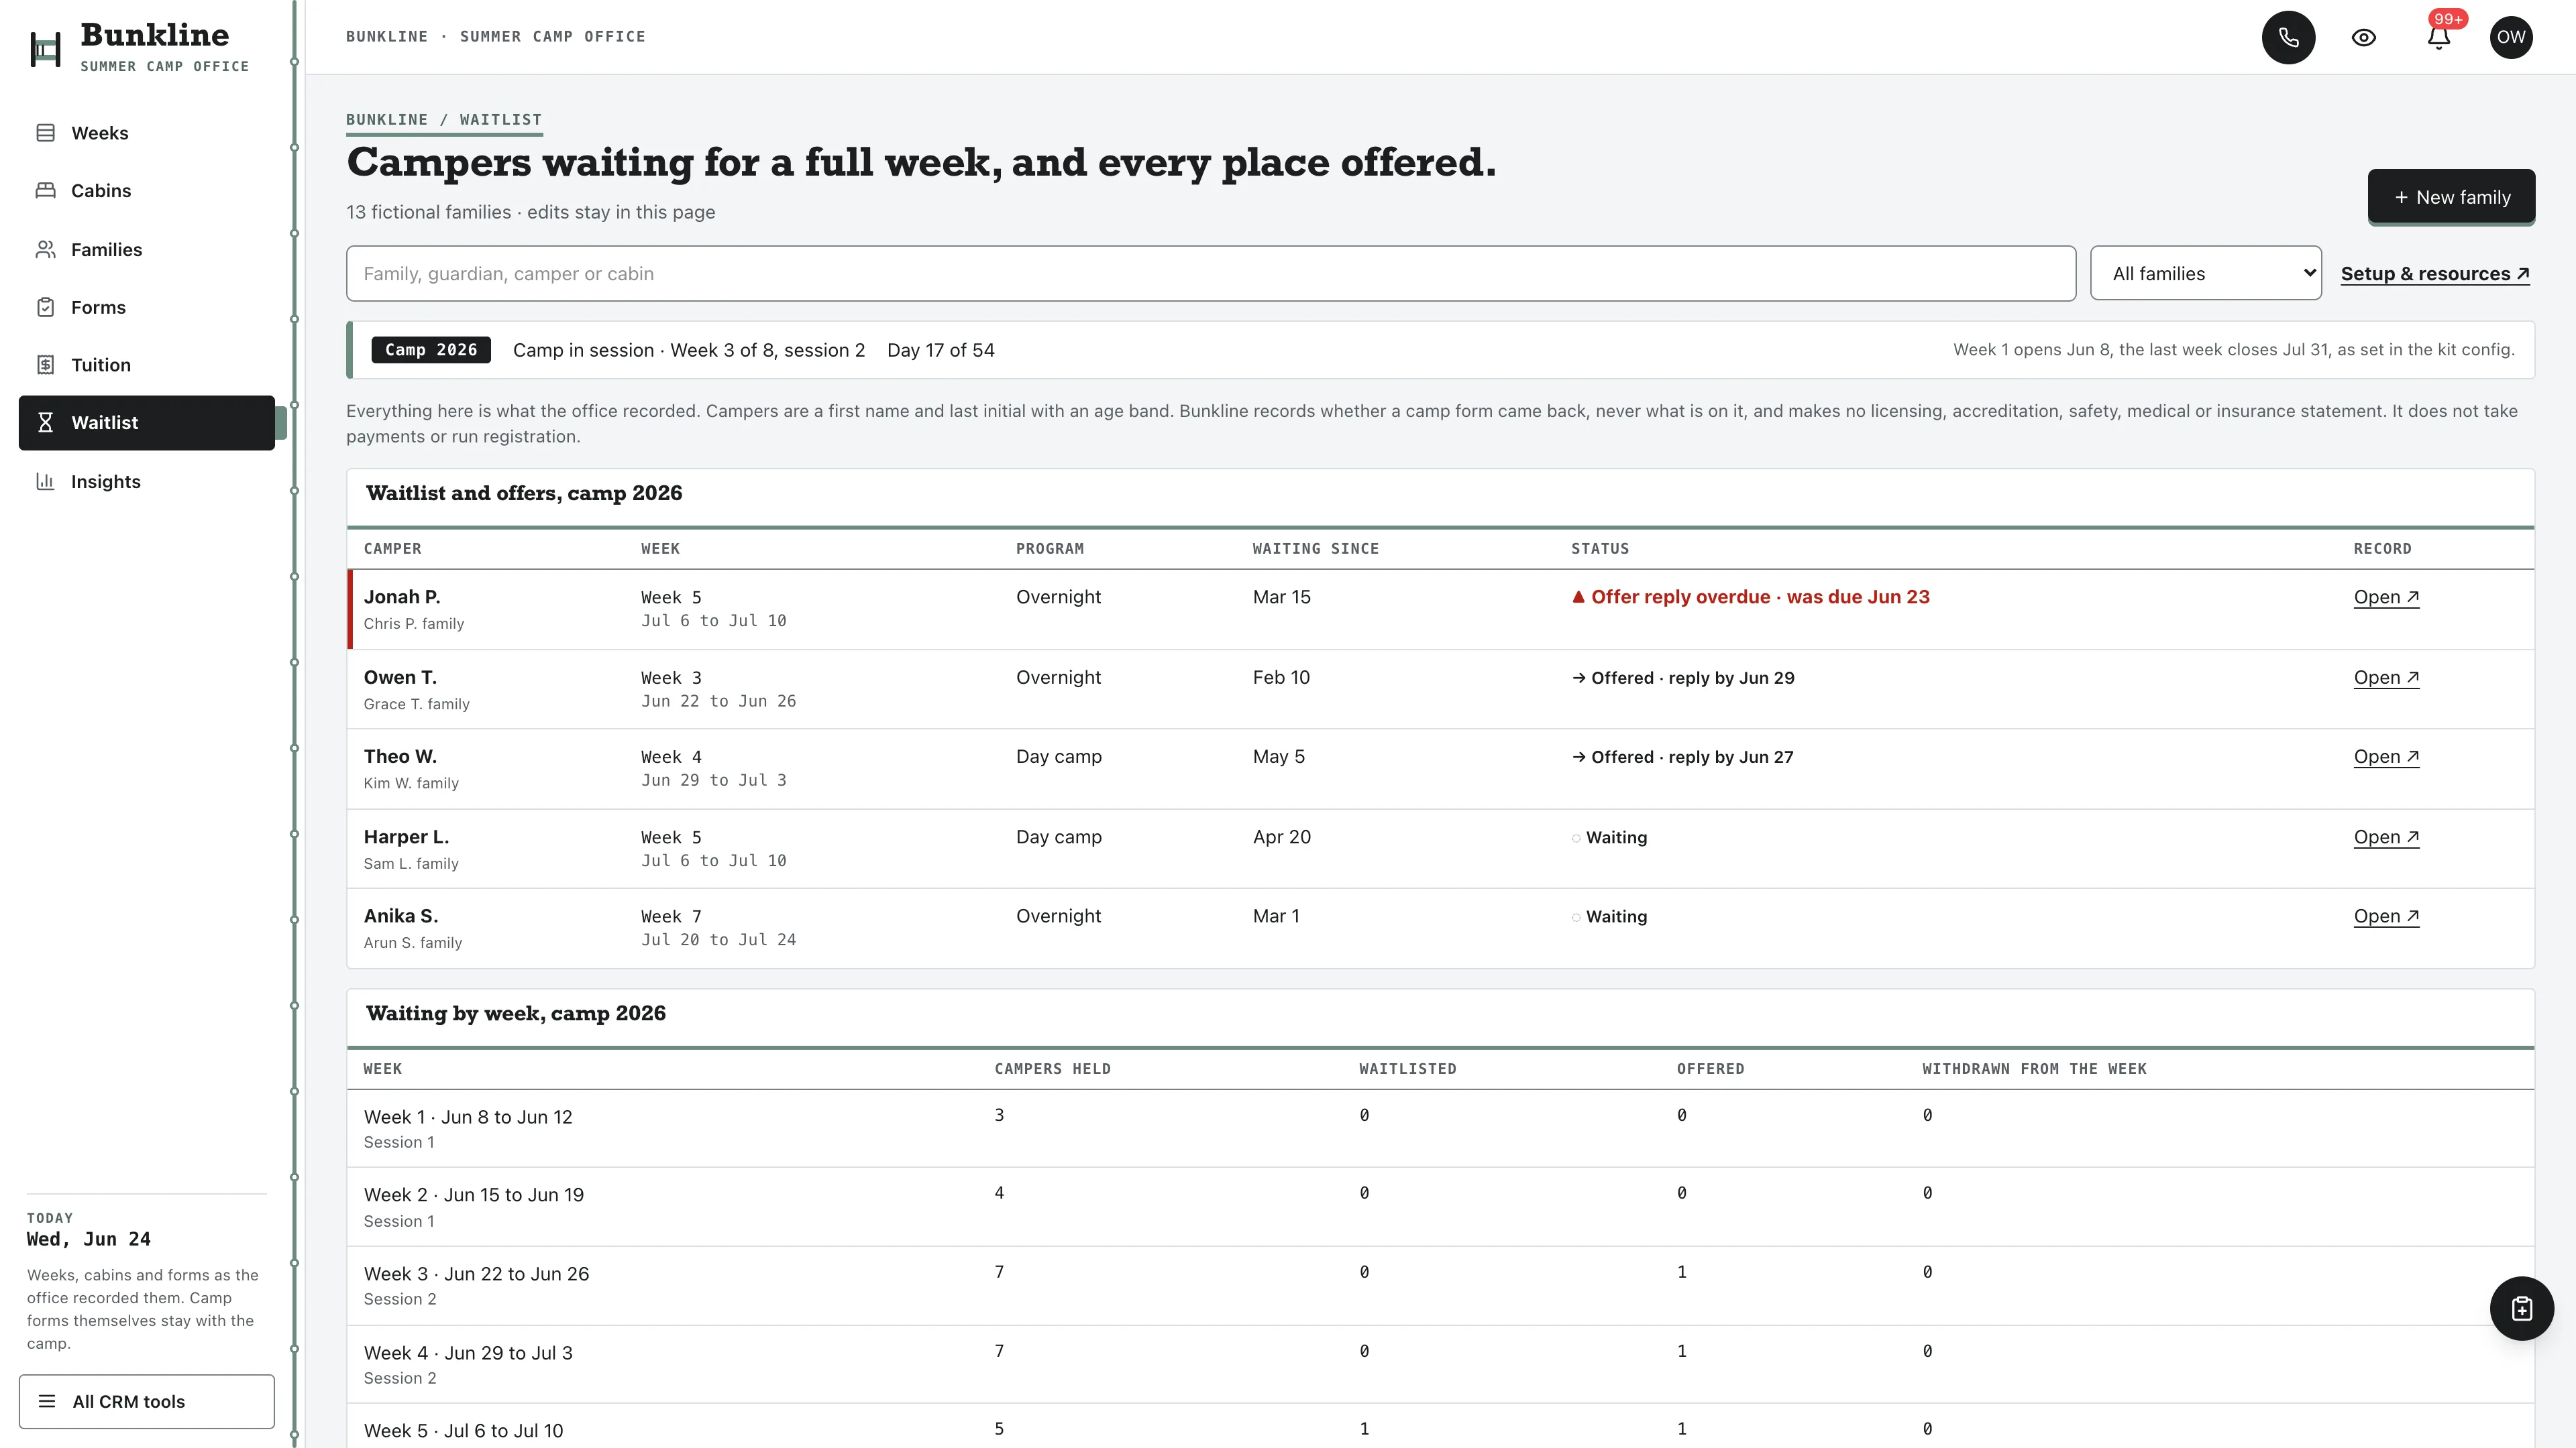
Task: Click the Waitlist hourglass icon in sidebar
Action: [45, 423]
